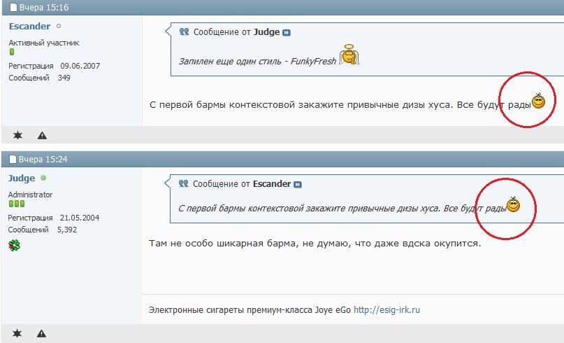Click bold name 'Escander' in quote header
The height and width of the screenshot is (343, 564).
272,184
